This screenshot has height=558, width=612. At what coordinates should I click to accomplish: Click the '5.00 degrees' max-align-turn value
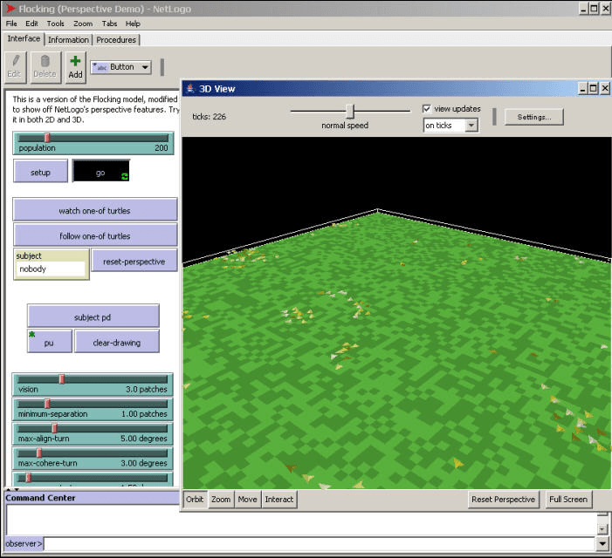pyautogui.click(x=144, y=439)
